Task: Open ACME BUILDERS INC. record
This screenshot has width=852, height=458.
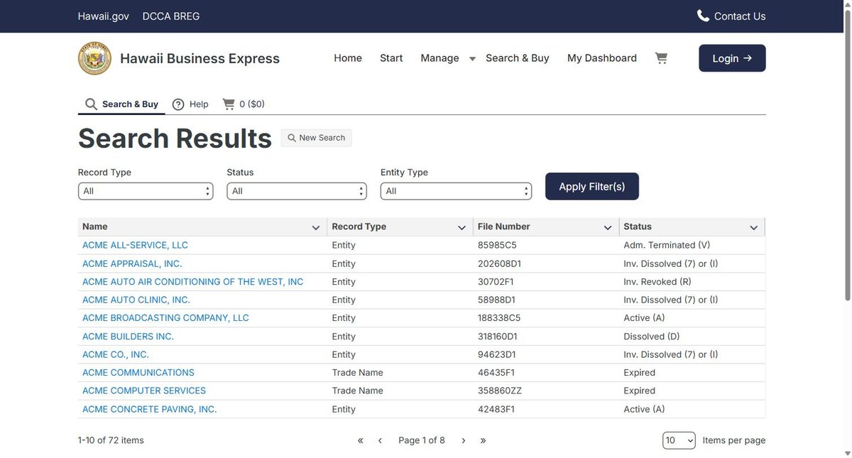Action: [x=128, y=337]
